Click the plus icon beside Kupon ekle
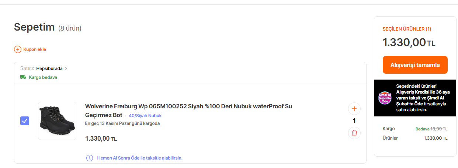The image size is (458, 168). pyautogui.click(x=17, y=49)
